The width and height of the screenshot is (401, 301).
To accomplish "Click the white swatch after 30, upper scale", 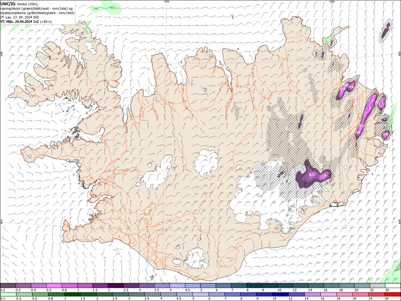I will (x=393, y=286).
